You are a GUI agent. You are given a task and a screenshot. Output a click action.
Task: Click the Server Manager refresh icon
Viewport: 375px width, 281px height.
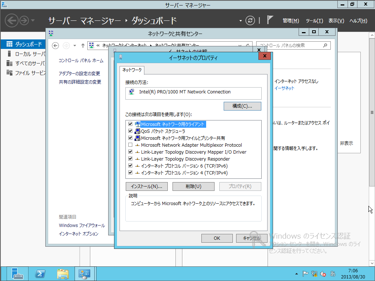point(250,20)
